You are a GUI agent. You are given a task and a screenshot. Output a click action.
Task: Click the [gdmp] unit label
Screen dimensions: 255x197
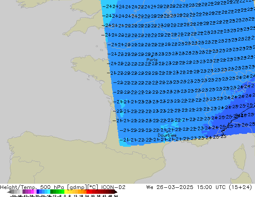point(77,187)
